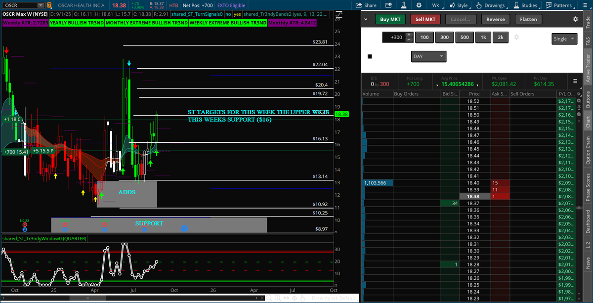Viewport: 593px width, 303px height.
Task: Open the DAY time-in-force dropdown
Action: [428, 56]
